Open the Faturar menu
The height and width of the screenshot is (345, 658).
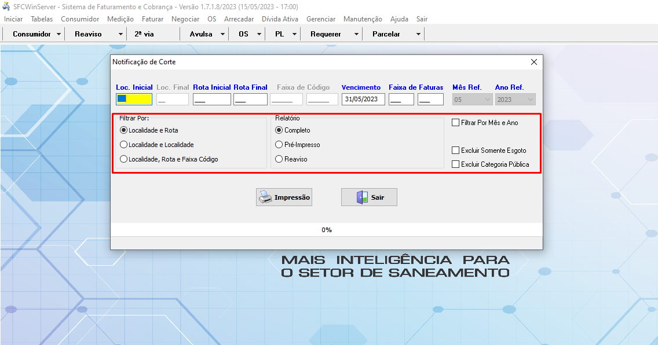tap(152, 19)
